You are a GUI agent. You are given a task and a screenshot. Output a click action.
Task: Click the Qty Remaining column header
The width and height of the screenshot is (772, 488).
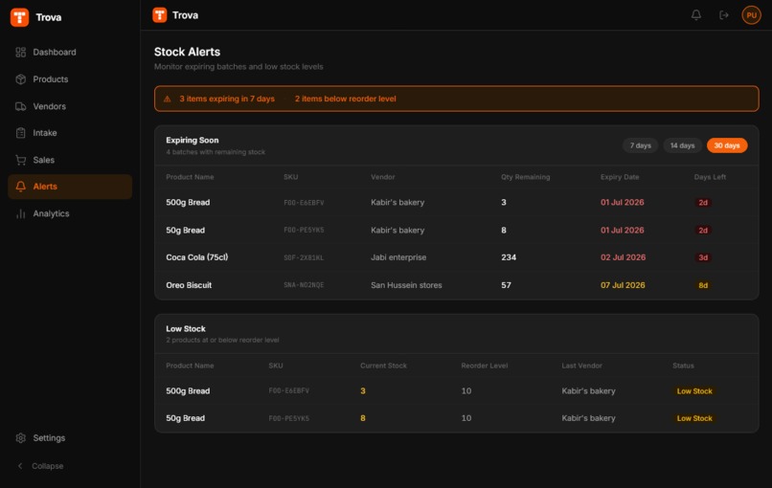point(525,177)
